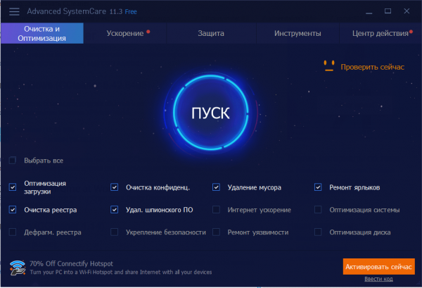Minimize the Advanced SystemCare window
Viewport: 422px width, 288px height.
coord(369,11)
